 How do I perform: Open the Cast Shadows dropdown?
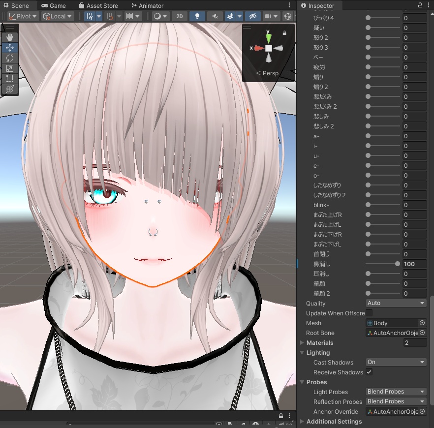coord(396,362)
